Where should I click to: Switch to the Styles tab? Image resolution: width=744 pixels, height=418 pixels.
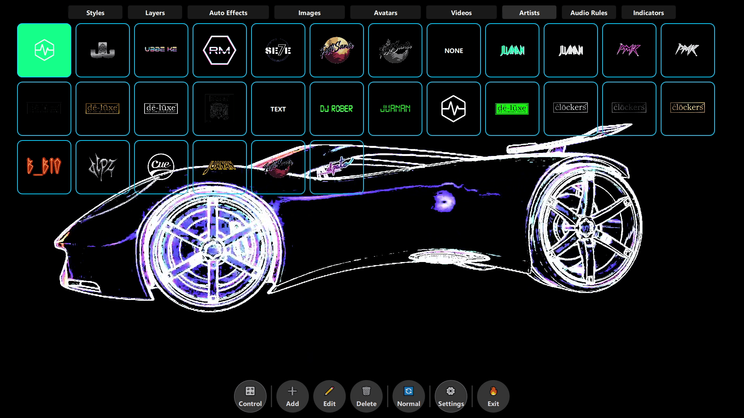(95, 12)
